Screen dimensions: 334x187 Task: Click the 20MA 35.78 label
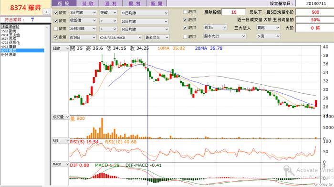point(209,48)
